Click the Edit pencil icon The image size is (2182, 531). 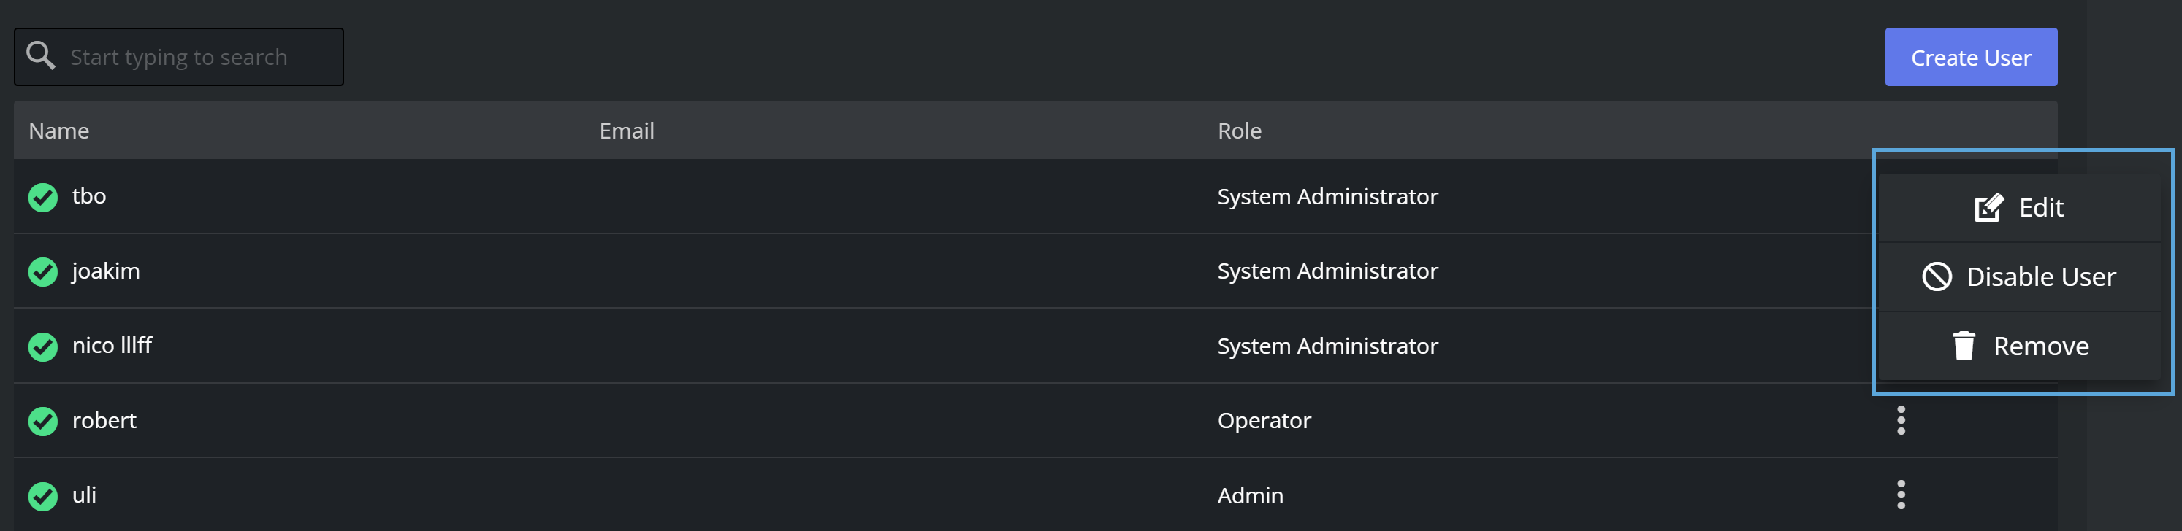(1988, 207)
